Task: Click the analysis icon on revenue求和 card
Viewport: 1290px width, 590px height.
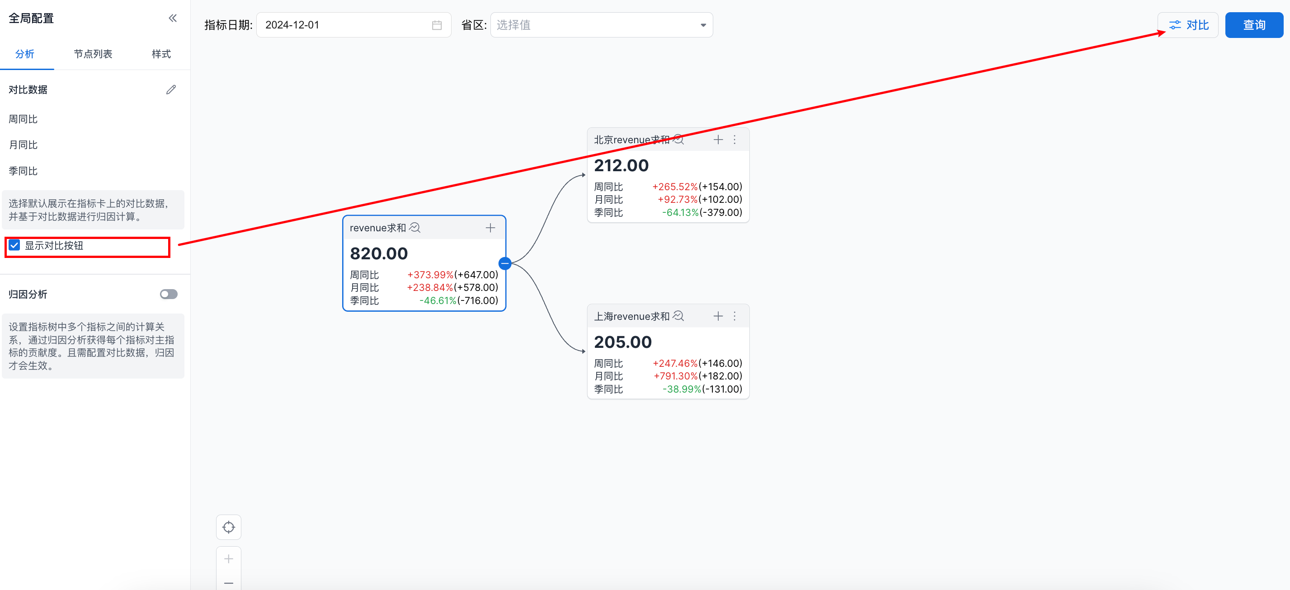Action: [x=414, y=228]
